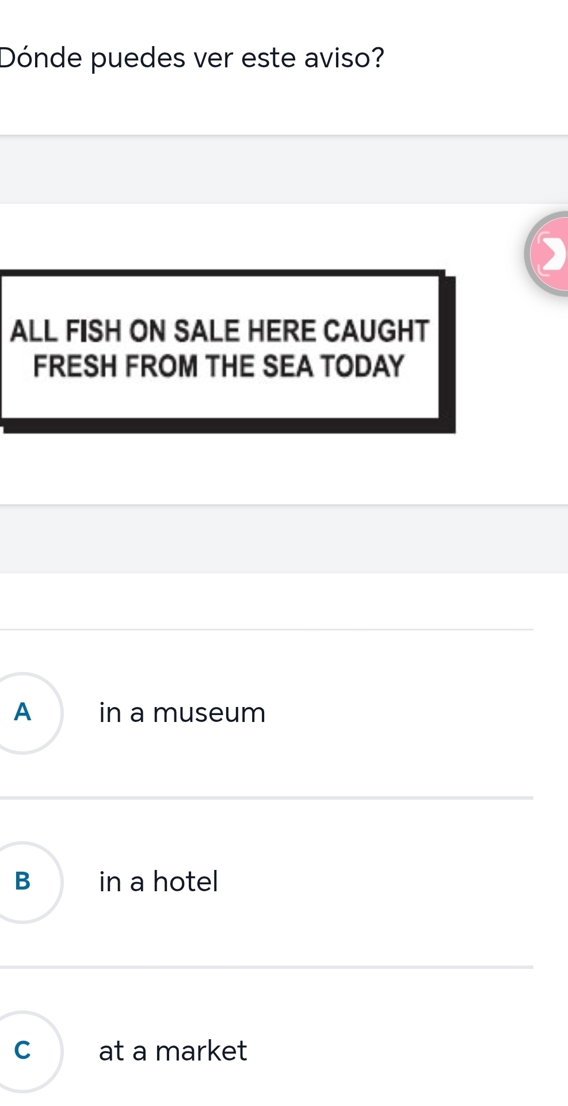
Task: Select option B radio circle
Action: coord(23,881)
